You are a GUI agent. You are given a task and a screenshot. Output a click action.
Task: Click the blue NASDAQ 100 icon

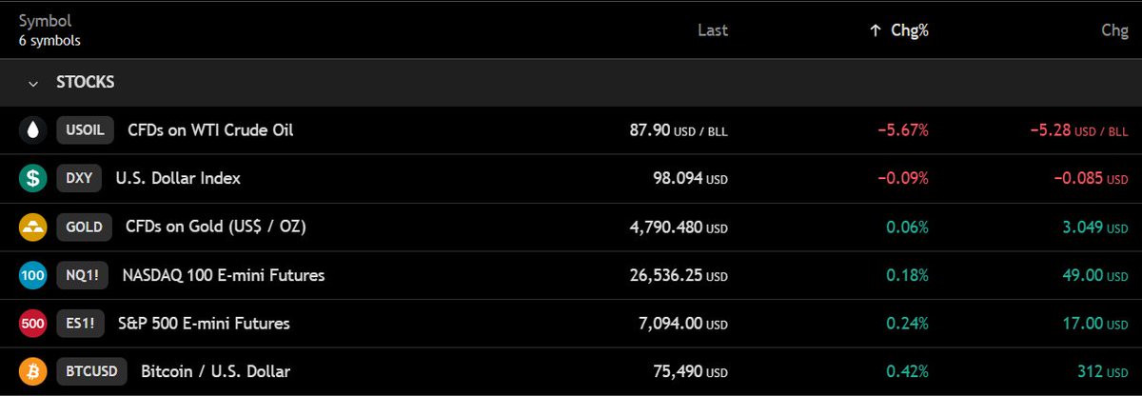click(33, 275)
